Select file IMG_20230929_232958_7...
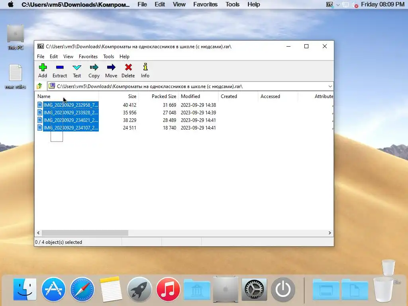Image resolution: width=408 pixels, height=306 pixels. click(71, 105)
